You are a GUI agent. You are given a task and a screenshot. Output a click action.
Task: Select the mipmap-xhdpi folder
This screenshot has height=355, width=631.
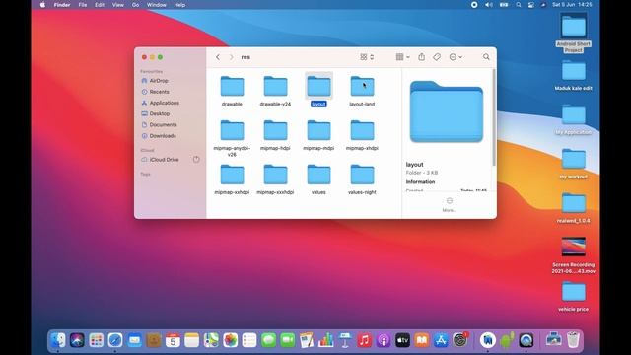pos(362,130)
